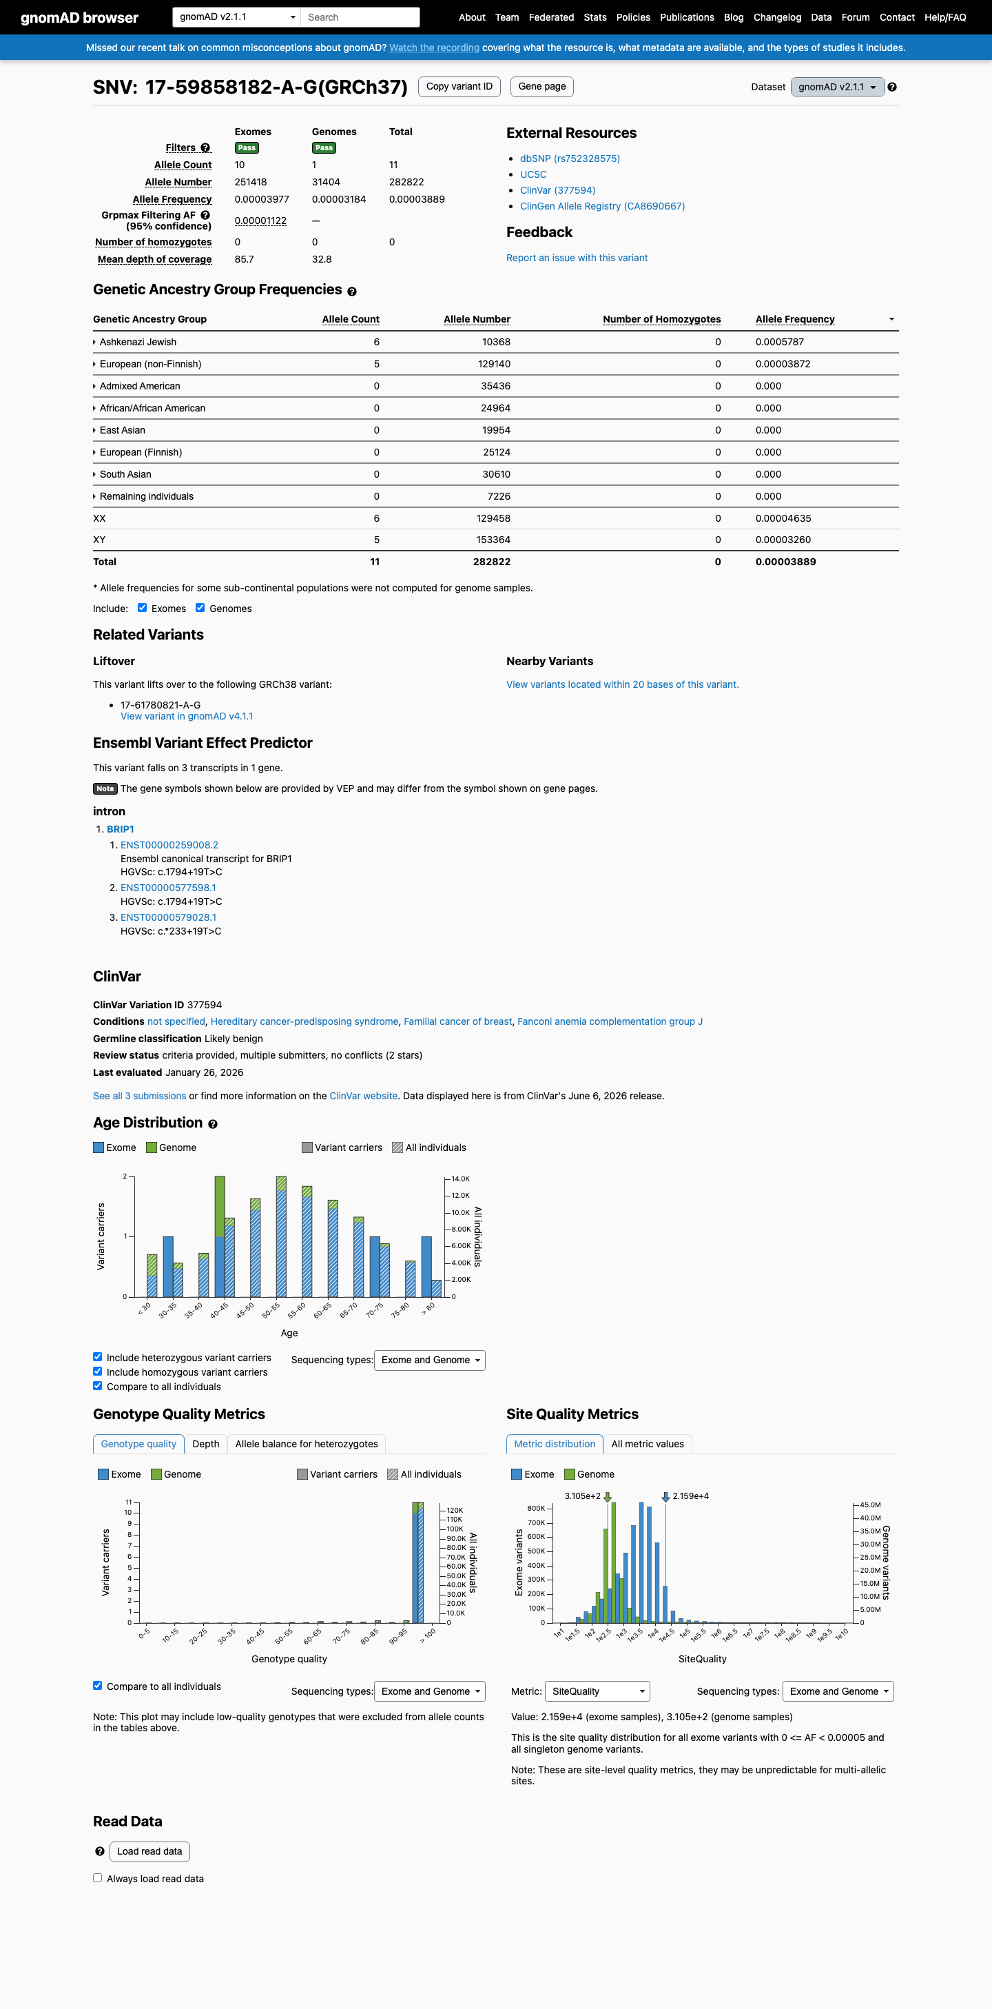
Task: Open the Help/FAQ nav link
Action: point(945,17)
